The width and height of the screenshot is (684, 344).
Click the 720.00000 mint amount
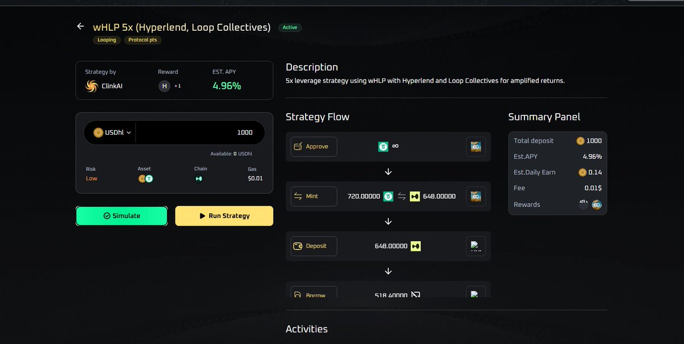364,196
